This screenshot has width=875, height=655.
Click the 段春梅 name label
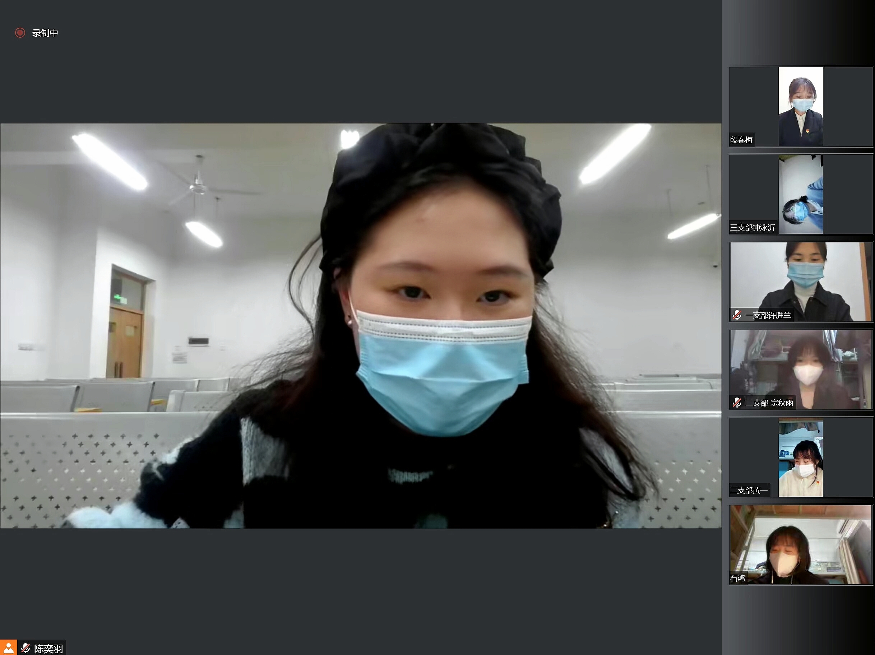pos(741,140)
